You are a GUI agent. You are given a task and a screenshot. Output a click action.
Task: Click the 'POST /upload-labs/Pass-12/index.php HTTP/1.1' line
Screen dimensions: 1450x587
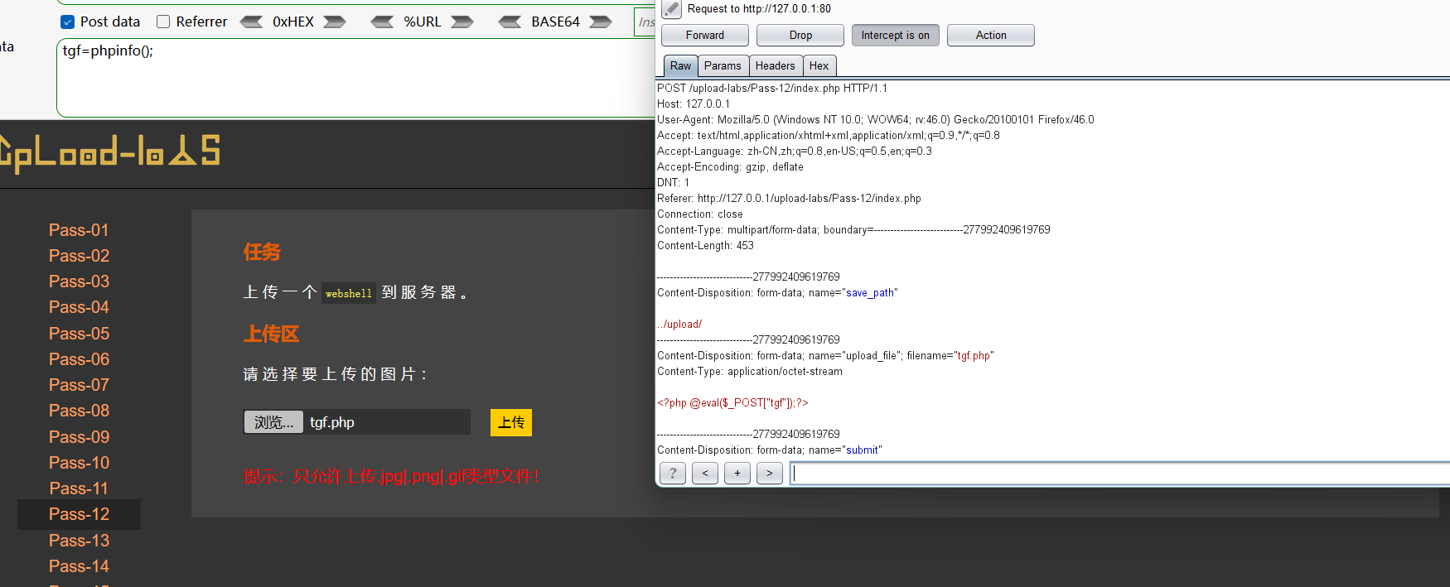pyautogui.click(x=772, y=88)
